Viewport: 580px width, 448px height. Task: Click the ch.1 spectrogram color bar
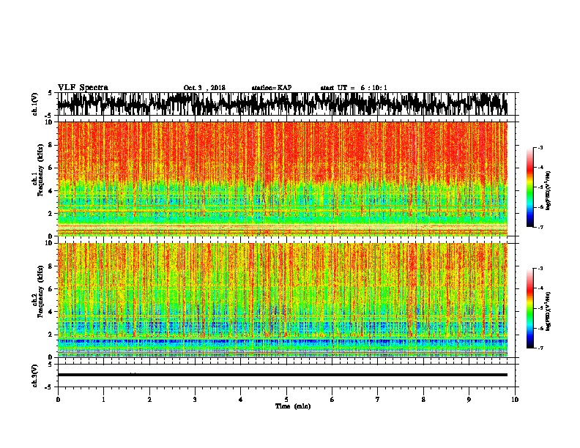click(x=530, y=187)
